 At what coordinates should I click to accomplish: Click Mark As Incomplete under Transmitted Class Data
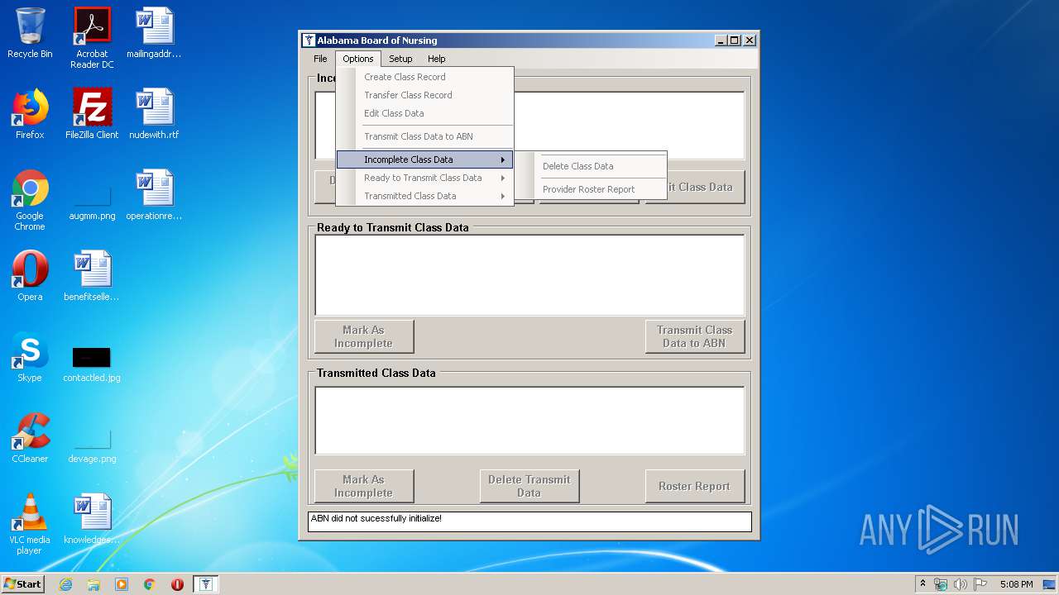[364, 486]
